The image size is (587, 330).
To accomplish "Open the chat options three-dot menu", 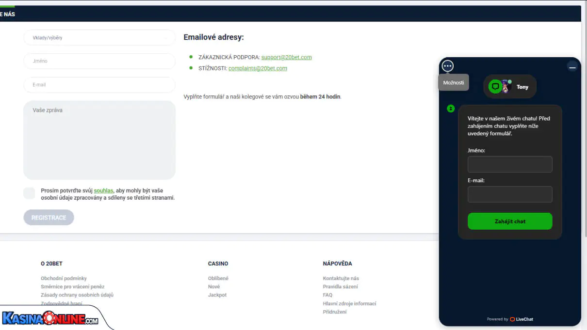I will [447, 66].
